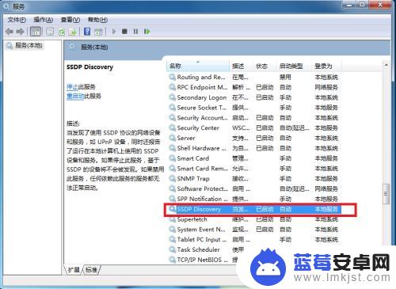Click the gear icon beside Security Center
Viewport: 396px width, 289px height.
[173, 127]
